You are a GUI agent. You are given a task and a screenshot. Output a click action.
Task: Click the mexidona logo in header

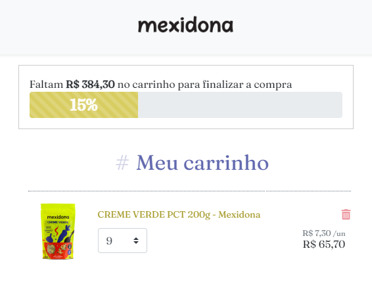point(186,25)
